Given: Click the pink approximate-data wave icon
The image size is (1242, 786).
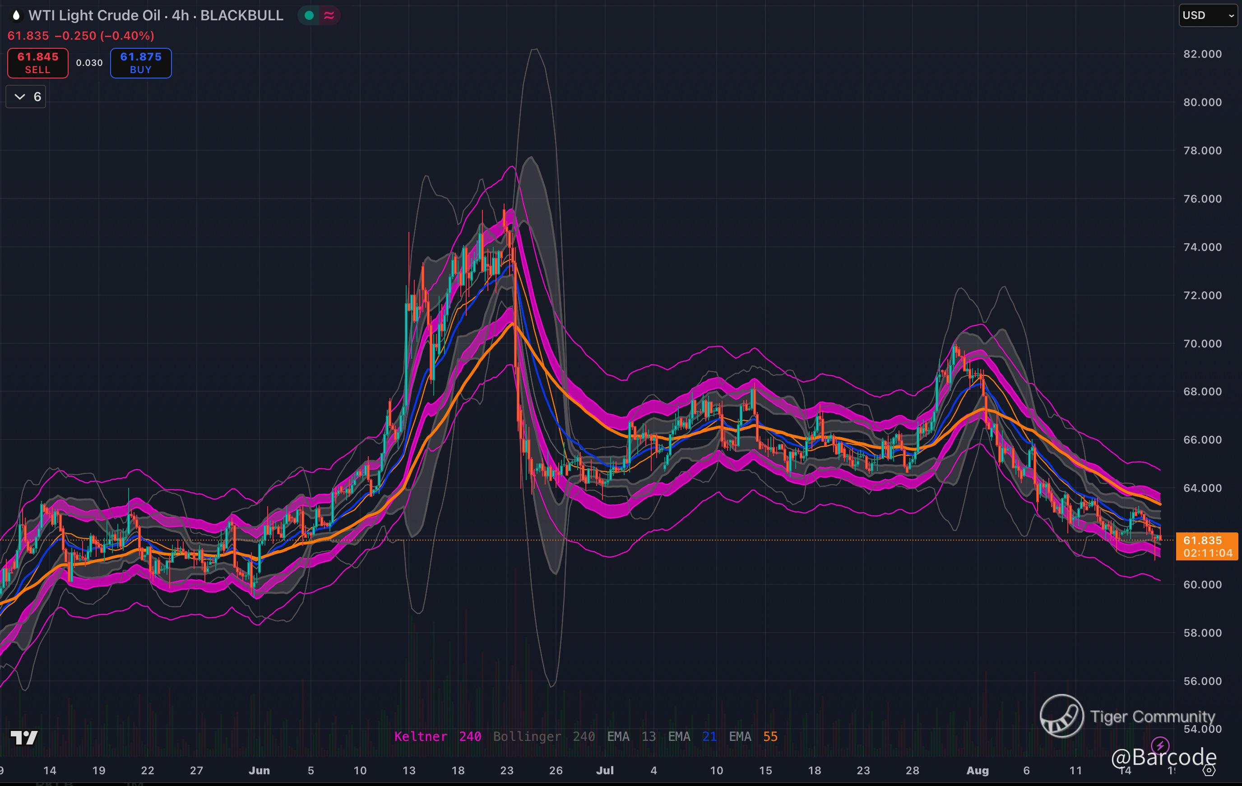Looking at the screenshot, I should [x=329, y=15].
